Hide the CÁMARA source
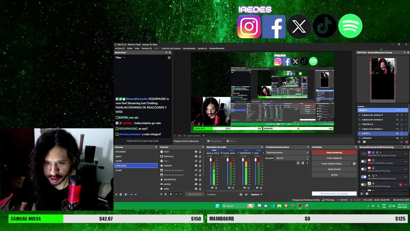Image resolution: width=410 pixels, height=231 pixels. tap(196, 166)
